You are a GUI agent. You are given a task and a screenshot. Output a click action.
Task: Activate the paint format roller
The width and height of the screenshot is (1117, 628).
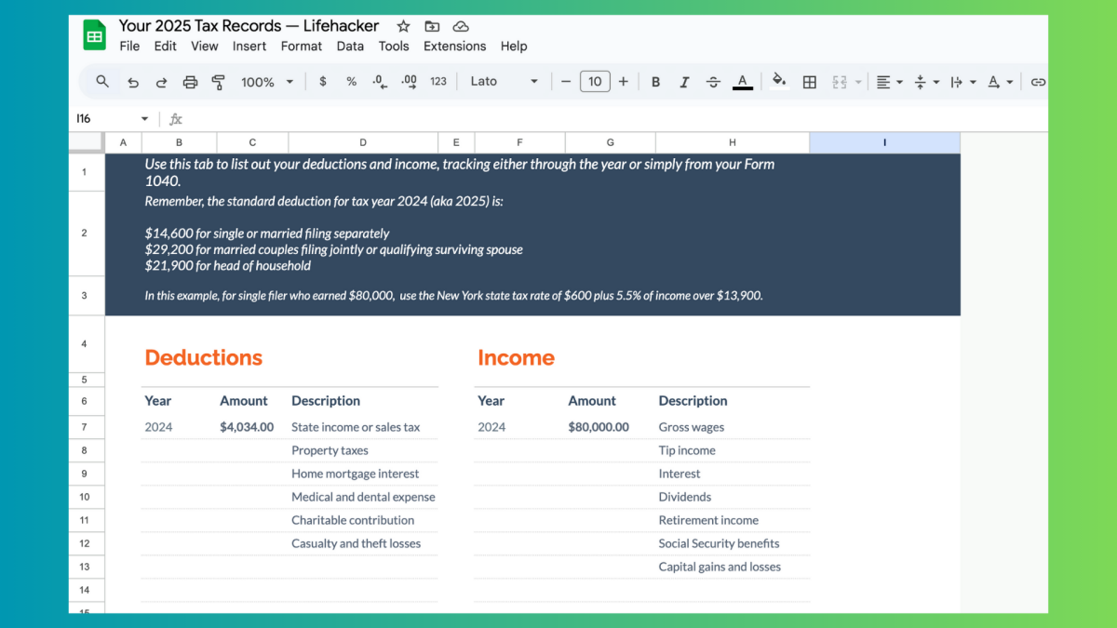click(218, 82)
